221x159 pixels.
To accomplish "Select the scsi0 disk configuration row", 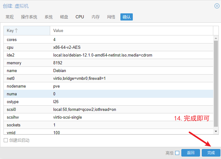I will pos(108,109).
